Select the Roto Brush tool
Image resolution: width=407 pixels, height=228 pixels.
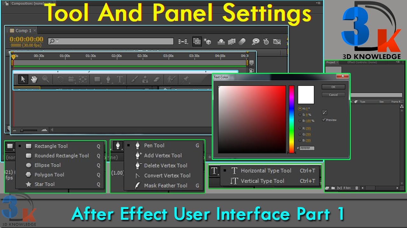pos(171,79)
